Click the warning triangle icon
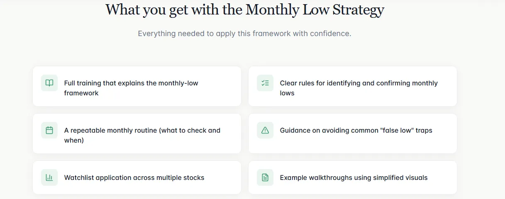The width and height of the screenshot is (505, 199). coord(265,130)
